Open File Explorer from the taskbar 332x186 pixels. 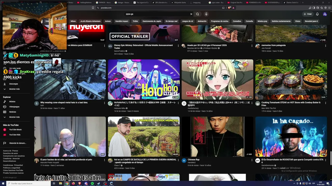click(60, 183)
